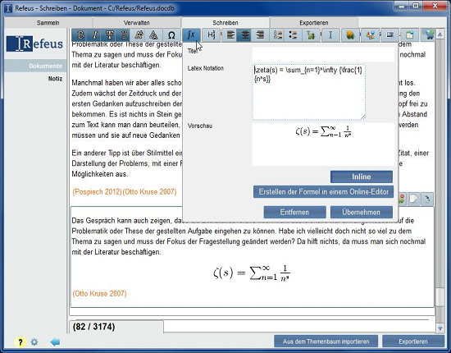This screenshot has height=353, width=451.
Task: Click the insert table toolbar icon
Action: 409,35
